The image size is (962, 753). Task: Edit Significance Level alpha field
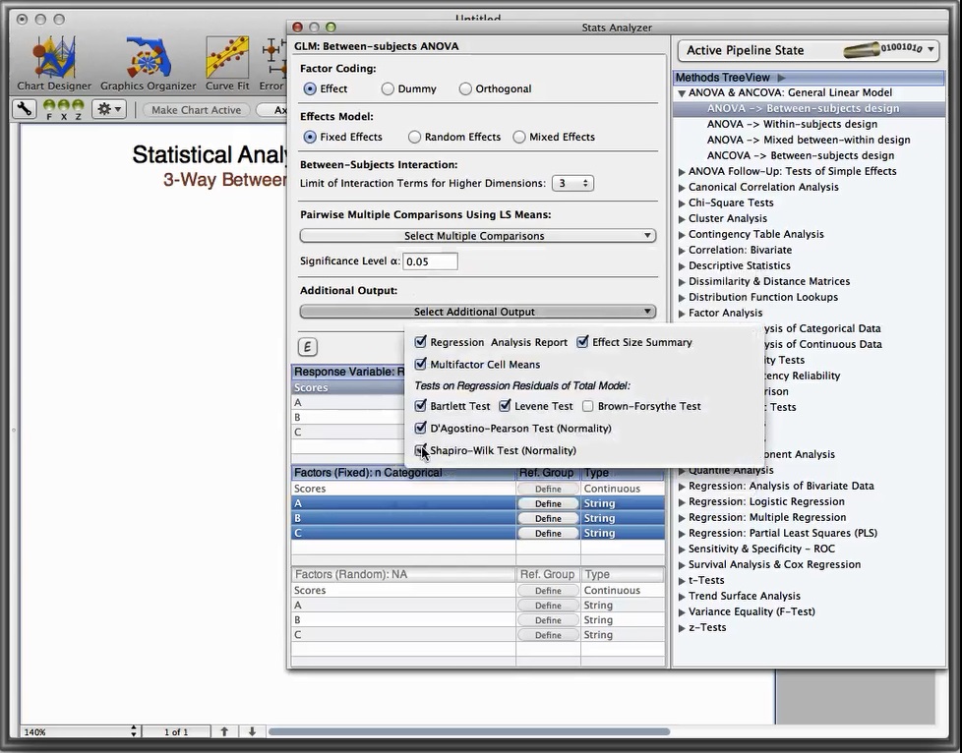point(430,261)
